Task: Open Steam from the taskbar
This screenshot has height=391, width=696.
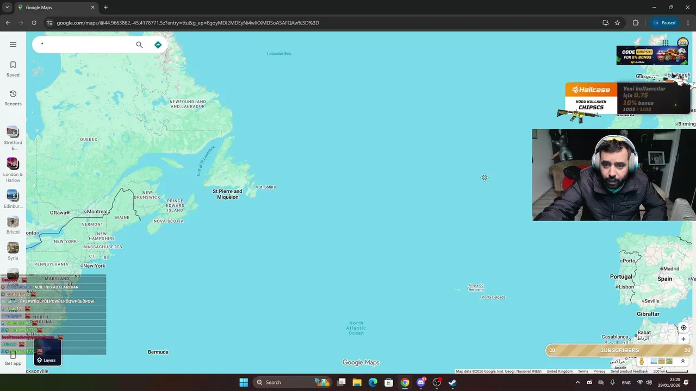Action: click(452, 382)
